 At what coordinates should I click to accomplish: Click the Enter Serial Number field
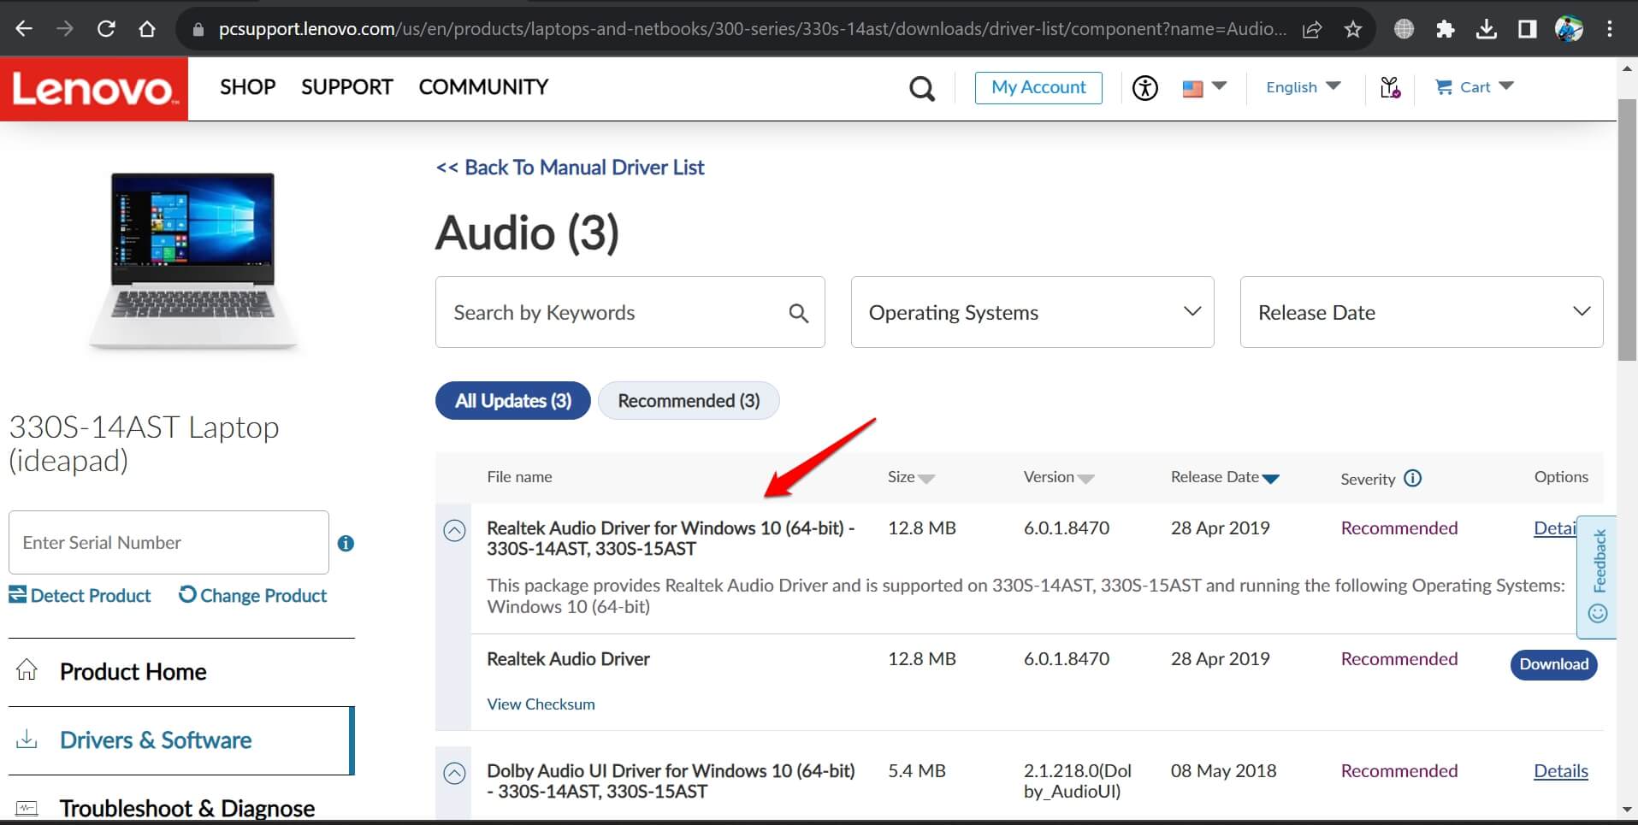tap(169, 543)
